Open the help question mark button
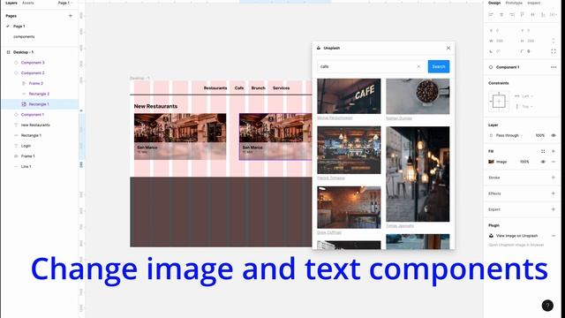Screen dimensions: 565x318 (547, 306)
